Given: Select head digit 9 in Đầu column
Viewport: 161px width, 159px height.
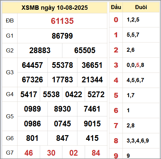Looking at the screenshot, I should pyautogui.click(x=116, y=156).
